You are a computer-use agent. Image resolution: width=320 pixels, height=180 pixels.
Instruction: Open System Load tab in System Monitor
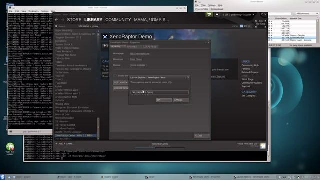coord(217,9)
